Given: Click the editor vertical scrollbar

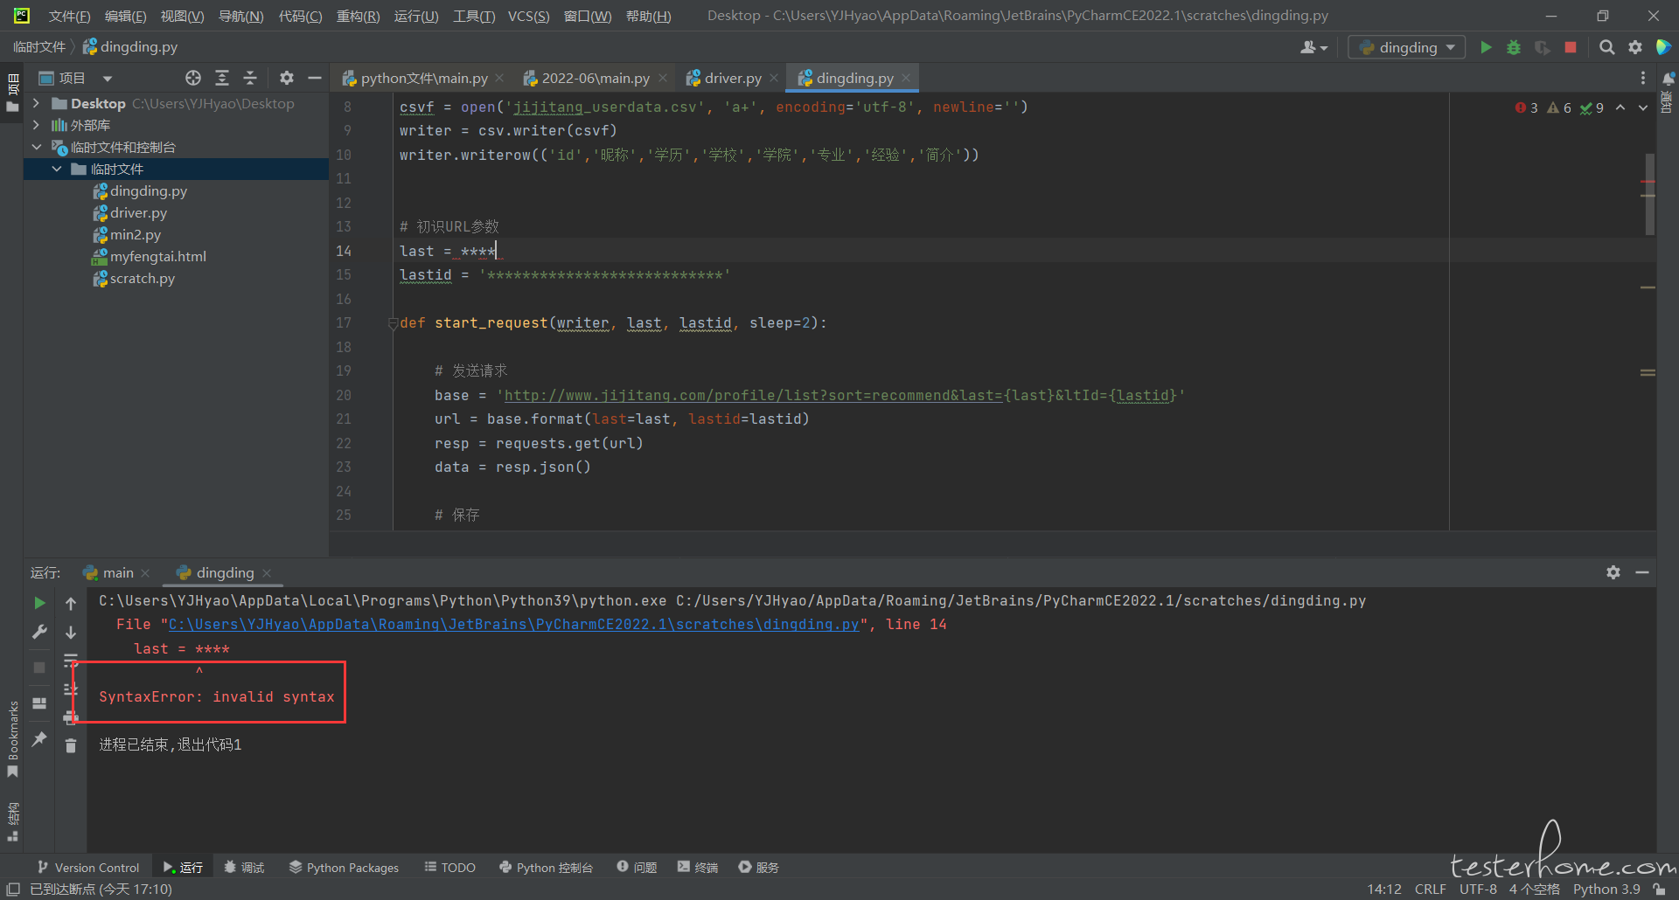Looking at the screenshot, I should 1649,194.
